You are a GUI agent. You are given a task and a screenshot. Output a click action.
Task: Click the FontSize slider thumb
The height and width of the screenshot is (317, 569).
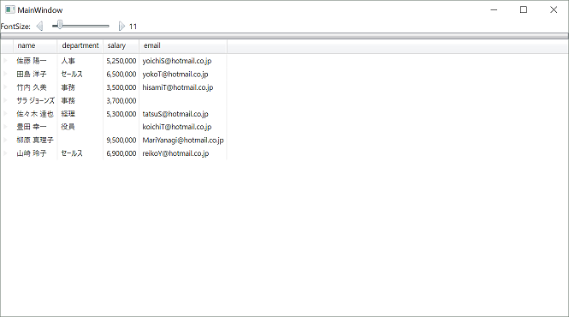[x=60, y=25]
